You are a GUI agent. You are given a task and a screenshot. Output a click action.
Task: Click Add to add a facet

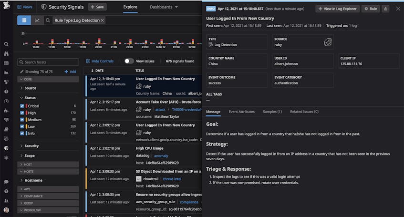tap(70, 72)
